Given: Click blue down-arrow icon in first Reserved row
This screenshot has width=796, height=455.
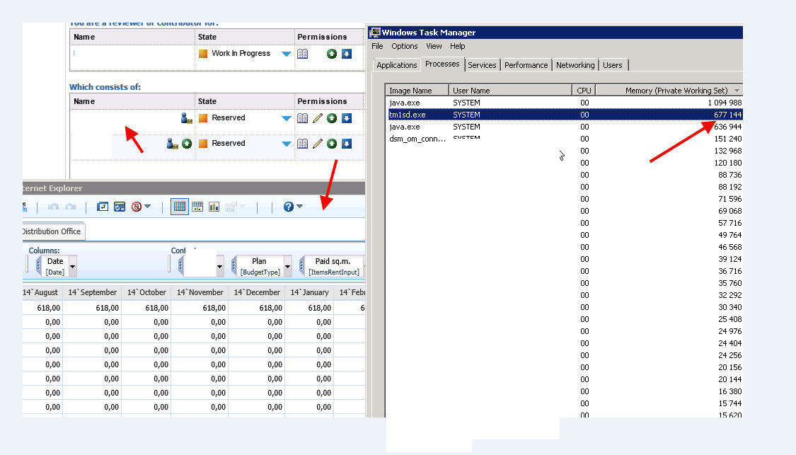Looking at the screenshot, I should (x=347, y=118).
